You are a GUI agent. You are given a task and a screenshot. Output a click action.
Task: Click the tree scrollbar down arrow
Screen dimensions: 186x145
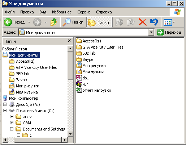click(70, 134)
